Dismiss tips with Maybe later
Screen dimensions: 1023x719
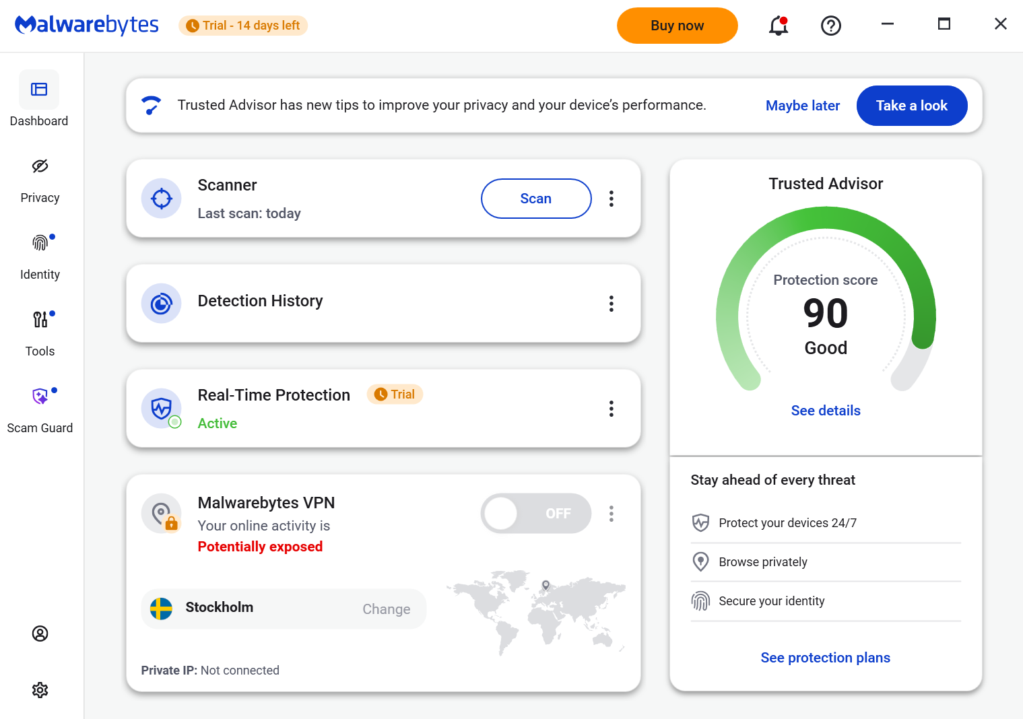click(x=802, y=106)
